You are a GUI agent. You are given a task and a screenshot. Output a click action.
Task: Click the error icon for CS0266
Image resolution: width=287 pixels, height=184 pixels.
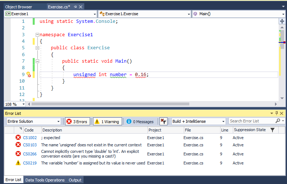pyautogui.click(x=18, y=154)
